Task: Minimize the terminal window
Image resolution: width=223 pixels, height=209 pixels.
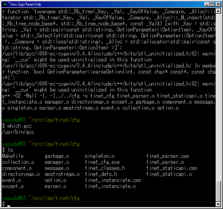Action: [x=207, y=4]
